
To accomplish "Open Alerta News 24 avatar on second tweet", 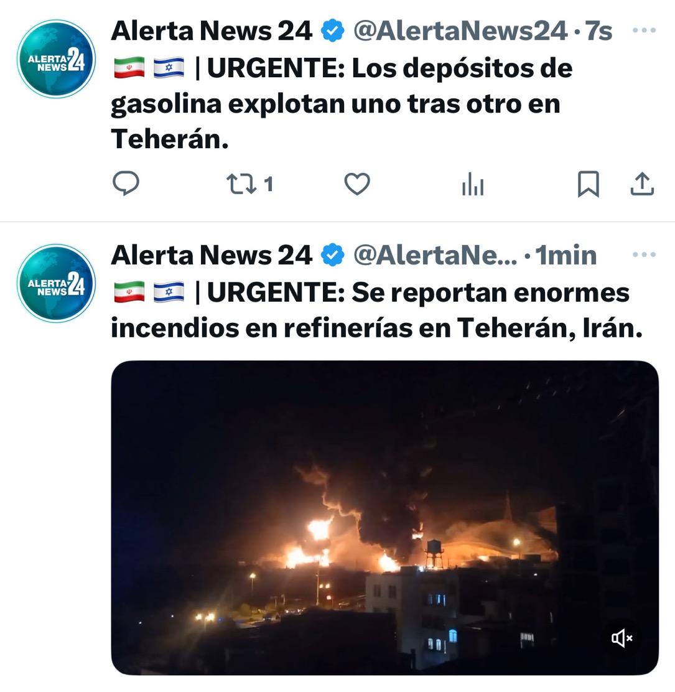I will [x=56, y=283].
